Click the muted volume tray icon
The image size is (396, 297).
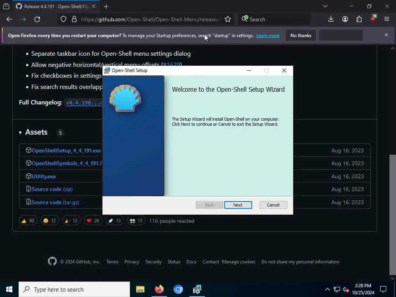tap(346, 289)
